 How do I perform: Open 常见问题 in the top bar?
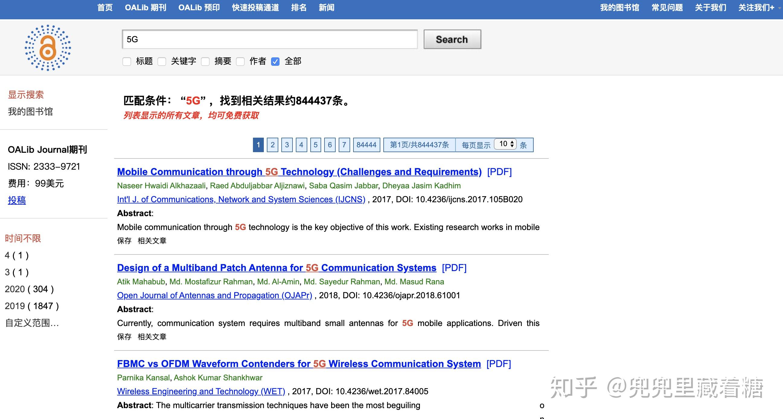(667, 8)
